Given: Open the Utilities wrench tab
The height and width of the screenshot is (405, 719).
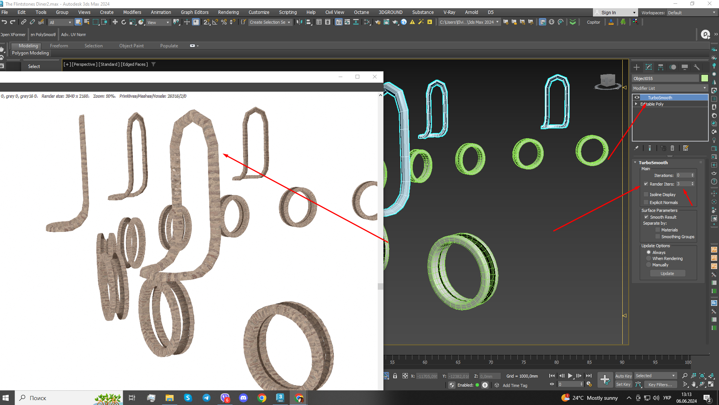Looking at the screenshot, I should point(697,67).
